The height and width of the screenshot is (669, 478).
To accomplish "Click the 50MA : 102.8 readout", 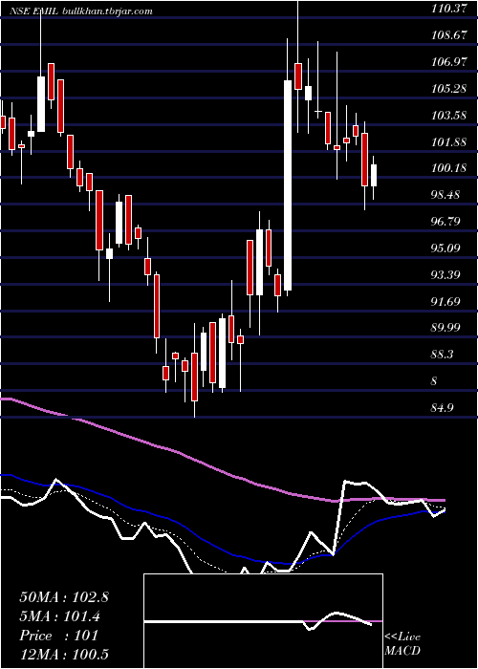I will click(x=64, y=597).
